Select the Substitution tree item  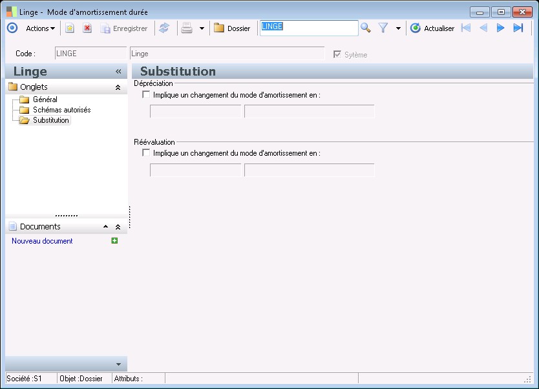(51, 120)
